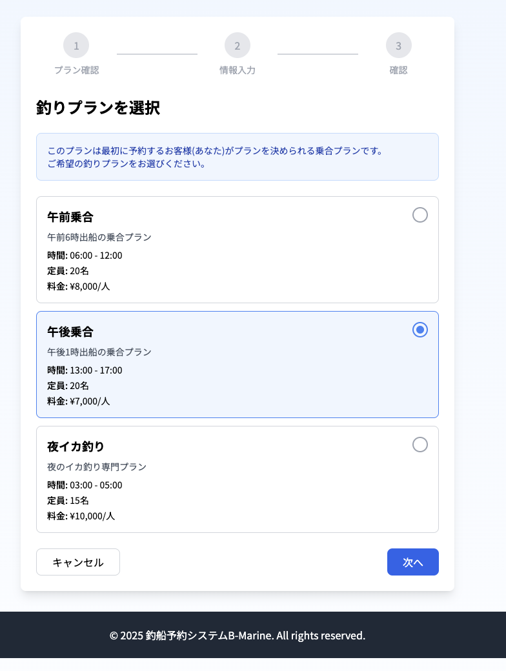The width and height of the screenshot is (506, 671).
Task: Select the night squid fishing plan card
Action: pos(238,479)
